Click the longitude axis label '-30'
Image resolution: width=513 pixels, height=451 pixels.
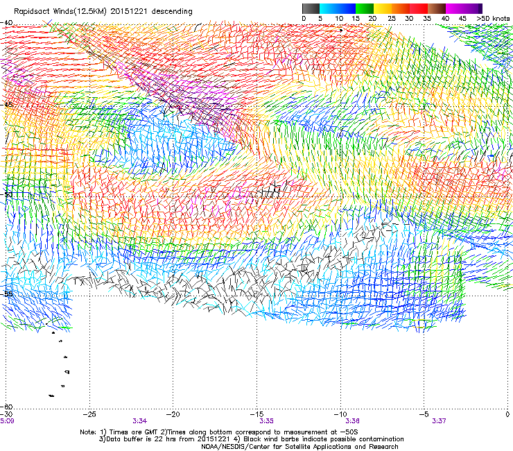[6, 414]
